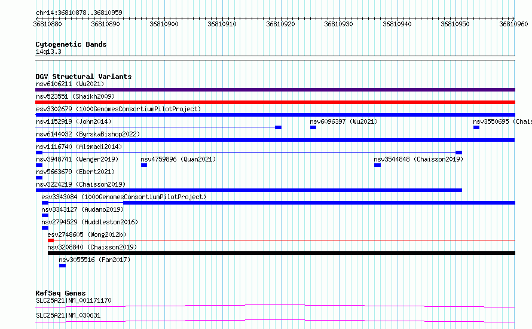
Task: Click the DGV Structural Variants track heading
Action: [84, 77]
